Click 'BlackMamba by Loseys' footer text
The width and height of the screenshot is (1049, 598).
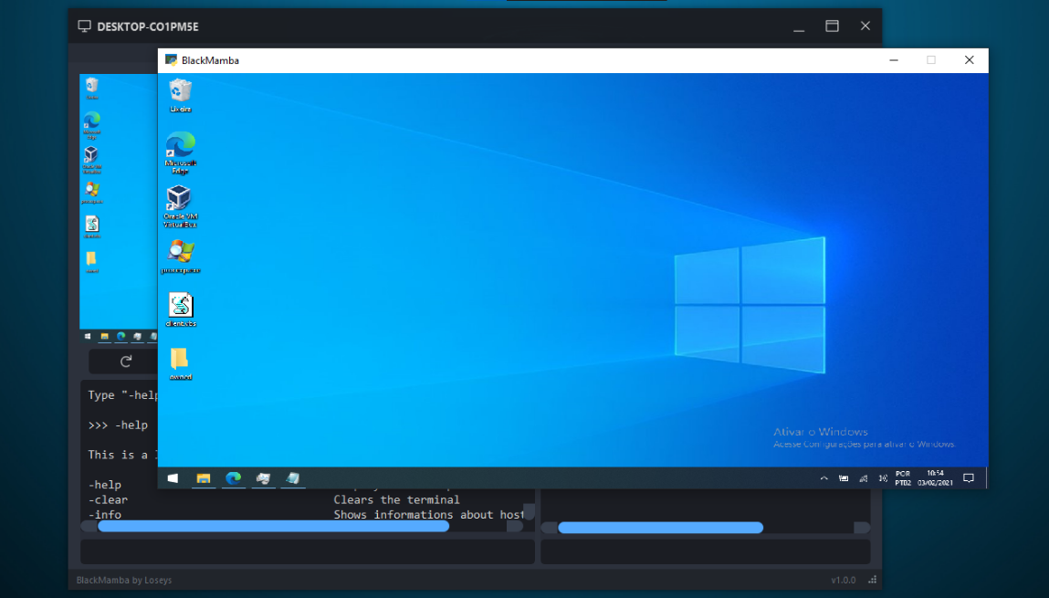click(x=124, y=580)
